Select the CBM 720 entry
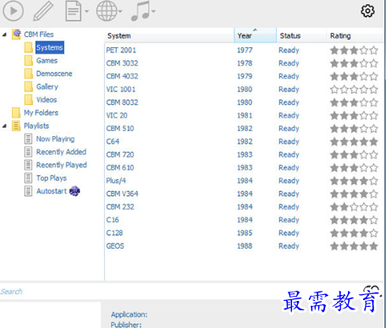The image size is (386, 328). pyautogui.click(x=120, y=155)
